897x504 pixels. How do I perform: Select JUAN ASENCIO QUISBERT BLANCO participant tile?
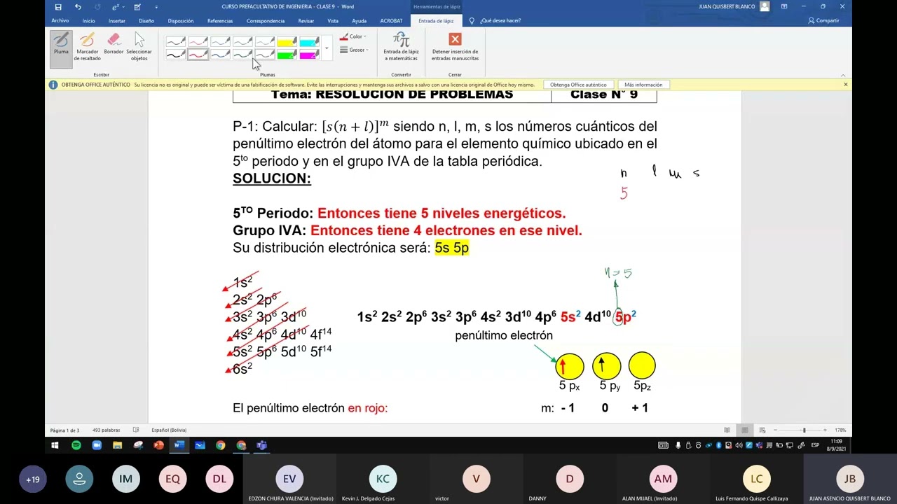850,479
